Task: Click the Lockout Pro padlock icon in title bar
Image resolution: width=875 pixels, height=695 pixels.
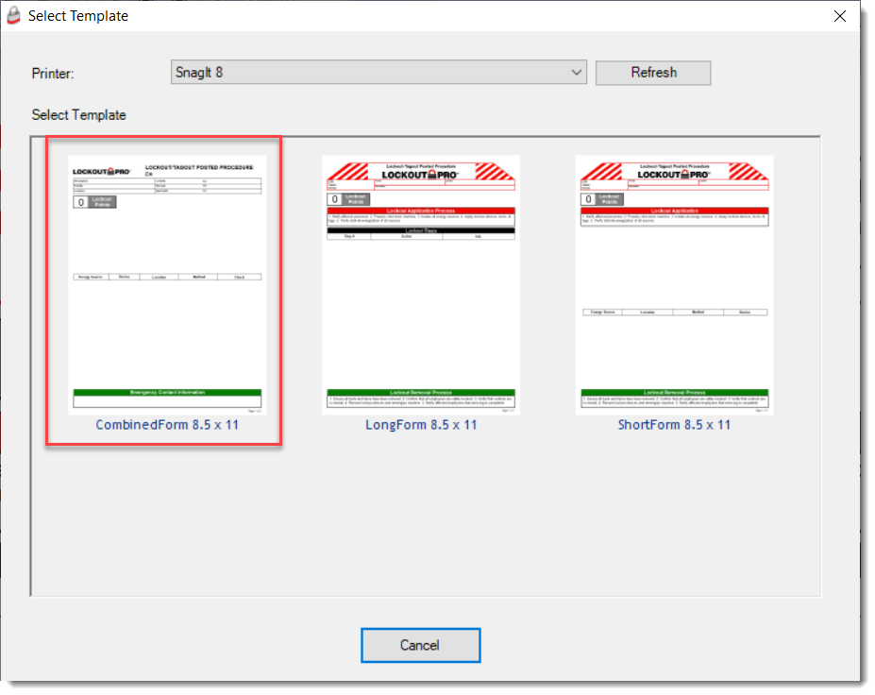Action: [13, 16]
